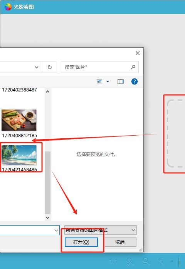Click the file list scrollbar down arrow
This screenshot has width=185, height=269.
click(x=48, y=218)
